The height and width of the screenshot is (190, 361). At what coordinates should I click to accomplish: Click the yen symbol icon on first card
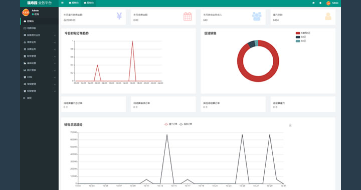(x=119, y=16)
